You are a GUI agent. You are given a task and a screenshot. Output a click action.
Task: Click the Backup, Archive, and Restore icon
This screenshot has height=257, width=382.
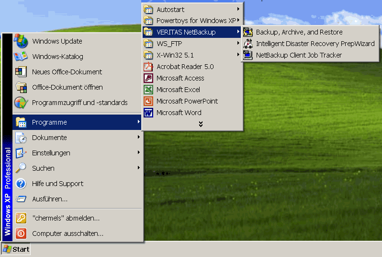248,32
